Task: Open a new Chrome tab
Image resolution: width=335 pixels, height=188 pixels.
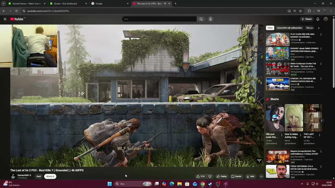Action: (175, 4)
